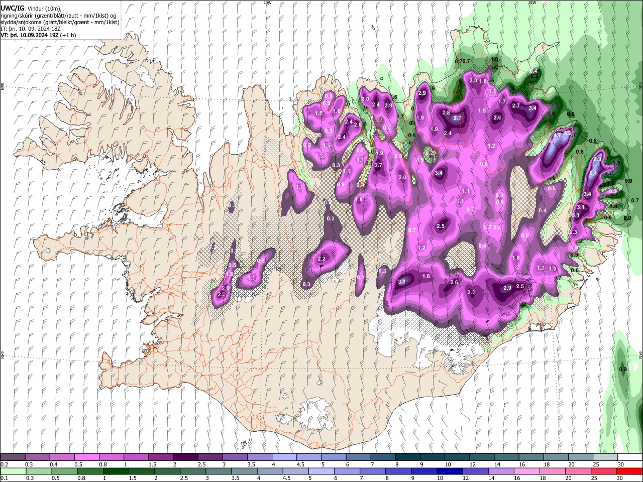643x482 pixels.
Task: Click the 'IT: þri. 10. 09. 2024 18Z' line
Action: (x=30, y=29)
